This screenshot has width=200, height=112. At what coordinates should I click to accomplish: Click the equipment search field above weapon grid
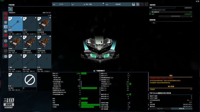[x=29, y=16]
